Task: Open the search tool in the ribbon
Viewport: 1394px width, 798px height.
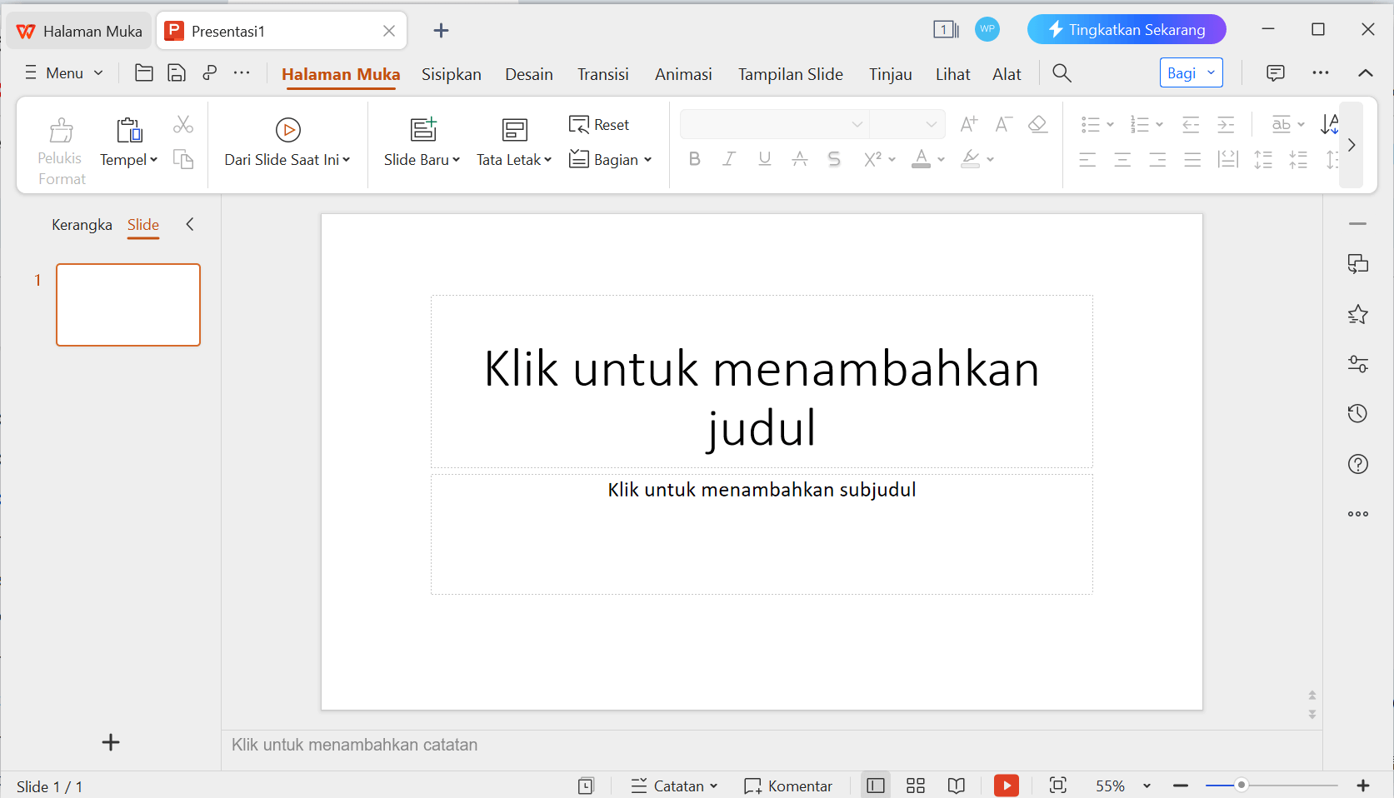Action: (1062, 73)
